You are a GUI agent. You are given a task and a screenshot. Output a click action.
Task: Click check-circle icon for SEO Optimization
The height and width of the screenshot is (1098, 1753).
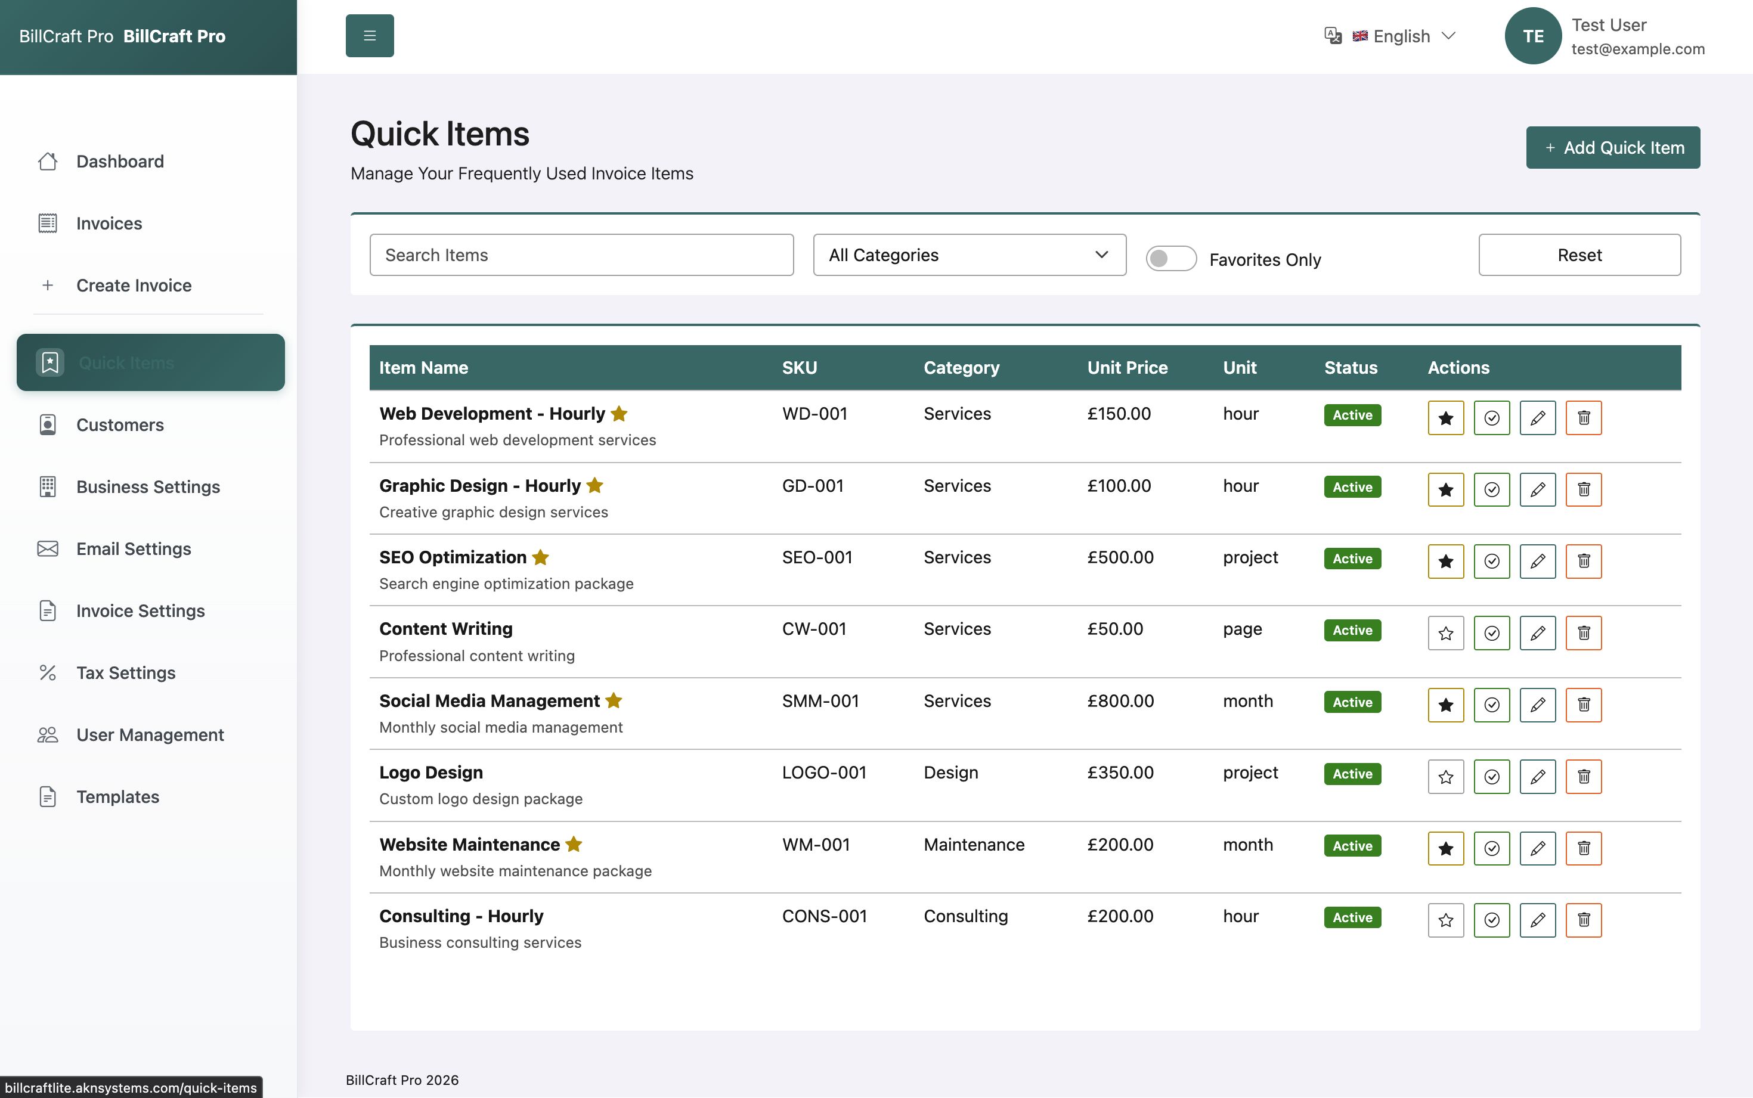(1492, 562)
